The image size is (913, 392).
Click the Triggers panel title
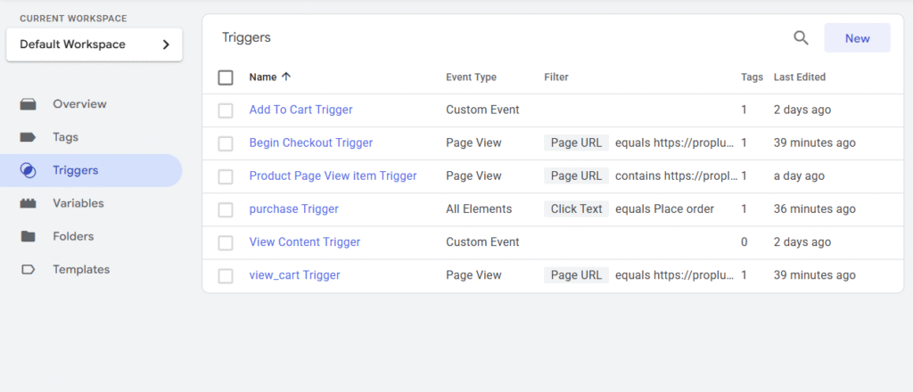click(x=246, y=38)
